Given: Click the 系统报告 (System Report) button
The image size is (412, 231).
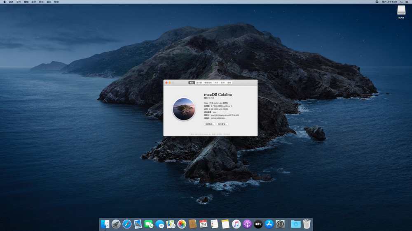Looking at the screenshot, I should 209,124.
